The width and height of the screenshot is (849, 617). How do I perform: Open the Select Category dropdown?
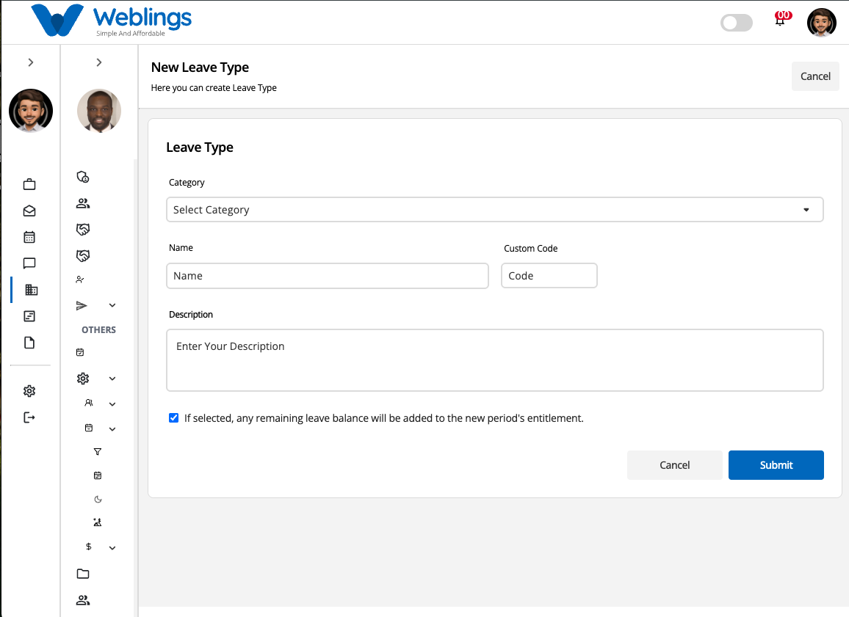495,210
